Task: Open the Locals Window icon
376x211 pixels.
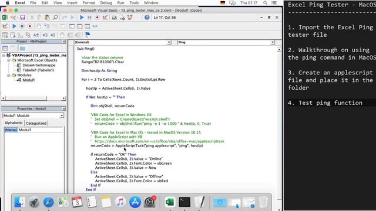Action: point(72,26)
